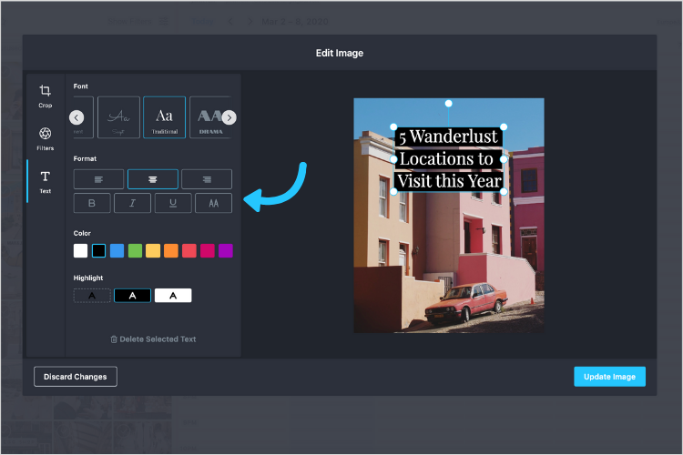Viewport: 683px width, 455px height.
Task: Select the Text tool tab
Action: tap(45, 182)
